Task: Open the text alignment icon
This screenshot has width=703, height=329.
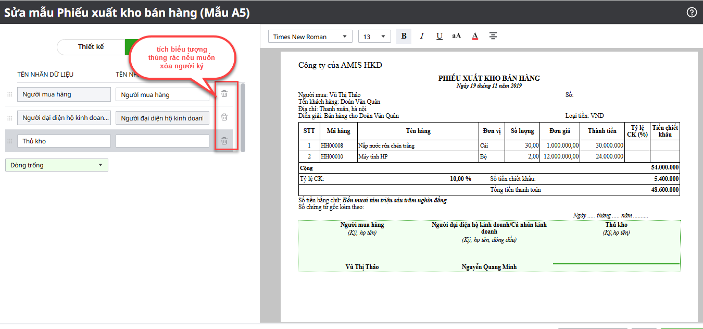Action: 493,36
